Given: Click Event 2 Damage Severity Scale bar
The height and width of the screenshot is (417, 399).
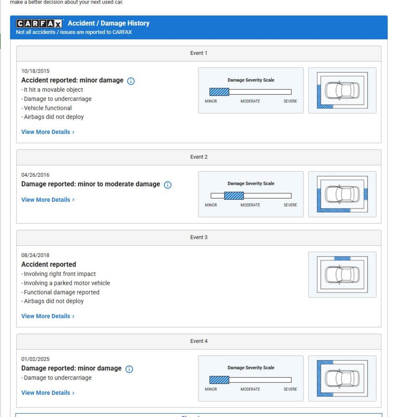Looking at the screenshot, I should click(251, 195).
